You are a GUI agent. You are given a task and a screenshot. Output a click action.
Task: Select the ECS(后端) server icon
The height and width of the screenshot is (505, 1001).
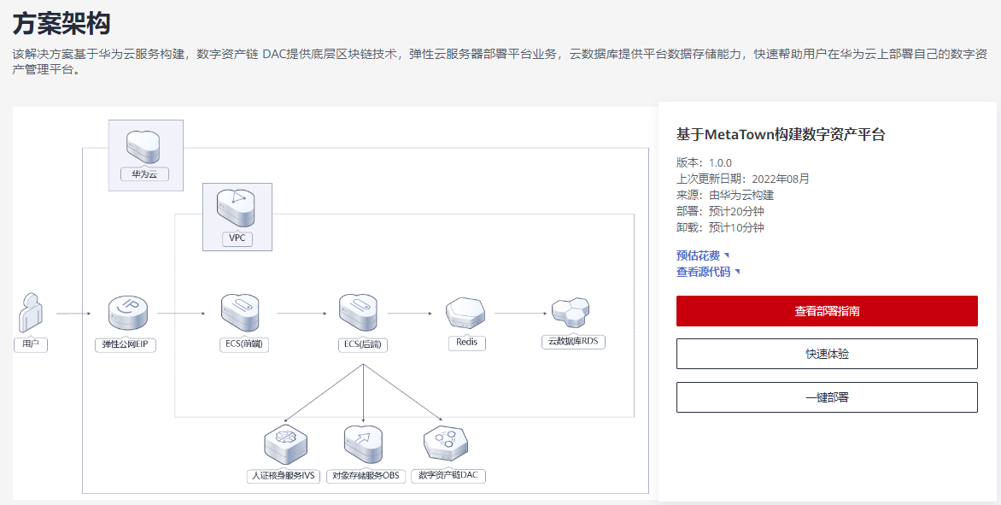pos(360,313)
